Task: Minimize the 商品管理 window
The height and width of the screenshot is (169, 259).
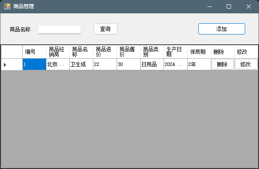Action: click(x=210, y=6)
